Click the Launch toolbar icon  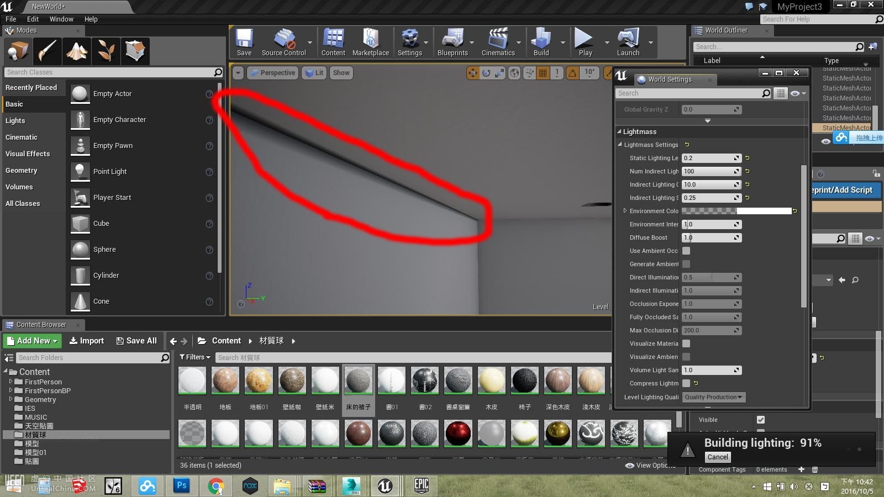(628, 42)
